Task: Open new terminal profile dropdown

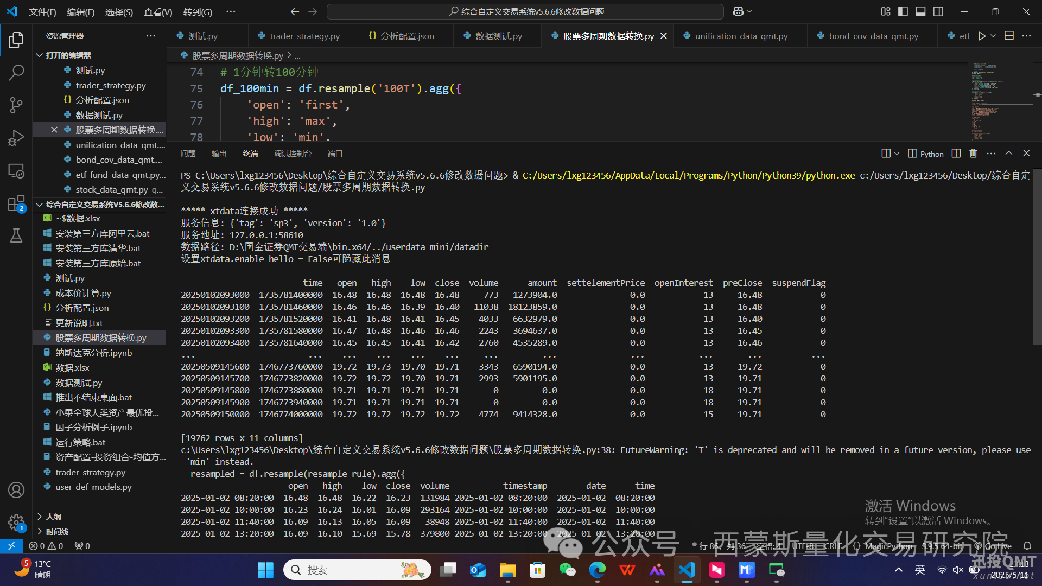Action: coord(897,154)
